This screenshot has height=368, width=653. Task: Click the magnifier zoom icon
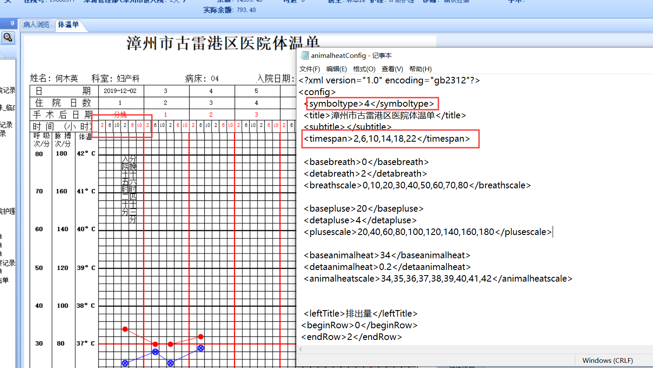click(x=8, y=38)
